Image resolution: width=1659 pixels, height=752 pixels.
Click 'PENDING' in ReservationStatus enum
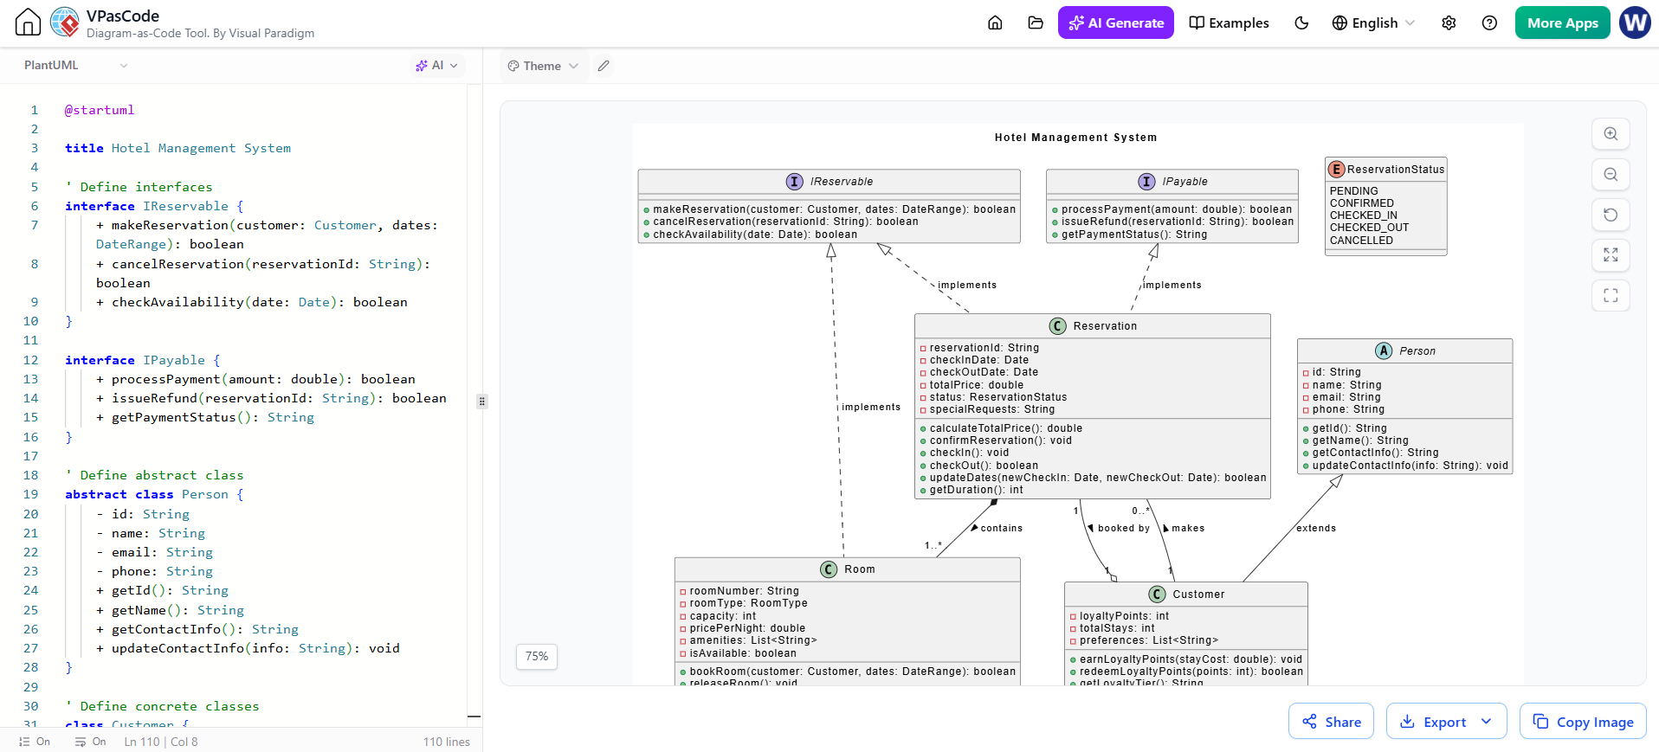coord(1353,191)
